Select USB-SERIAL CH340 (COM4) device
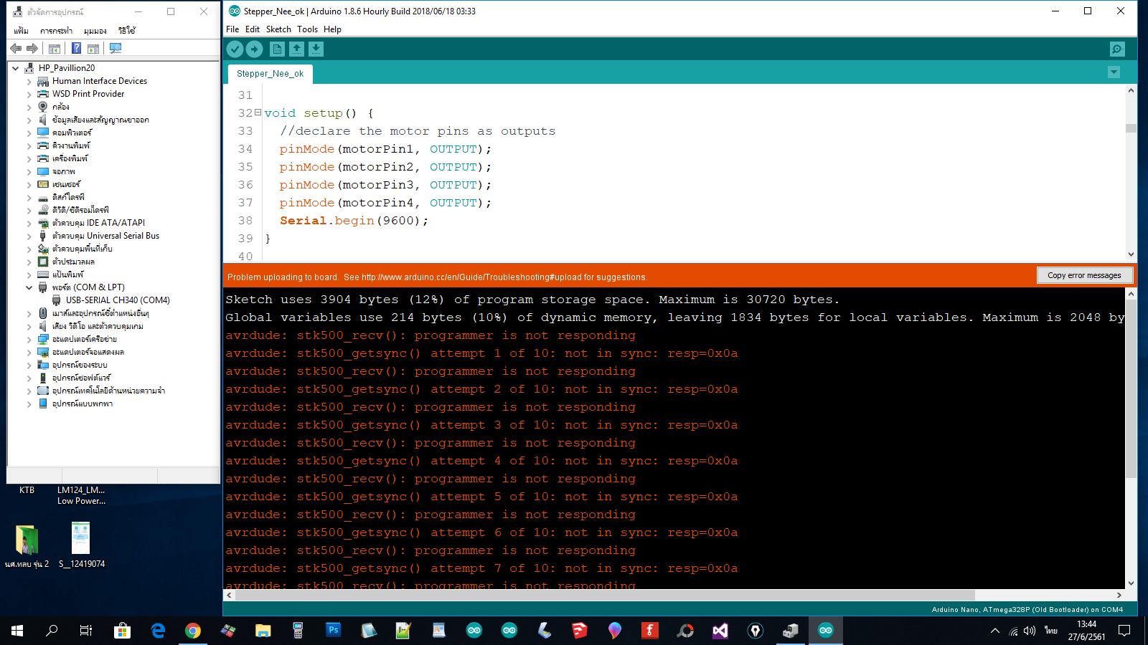This screenshot has height=645, width=1148. pyautogui.click(x=118, y=300)
